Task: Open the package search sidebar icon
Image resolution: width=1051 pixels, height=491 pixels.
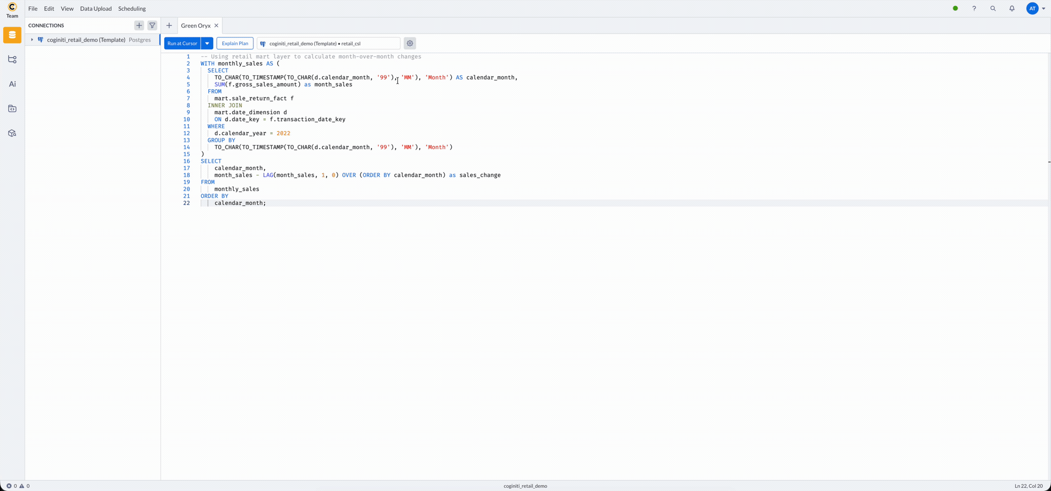Action: [12, 133]
